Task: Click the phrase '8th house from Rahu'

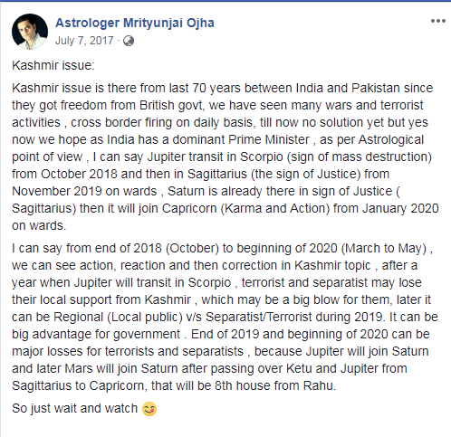Action: pos(274,385)
